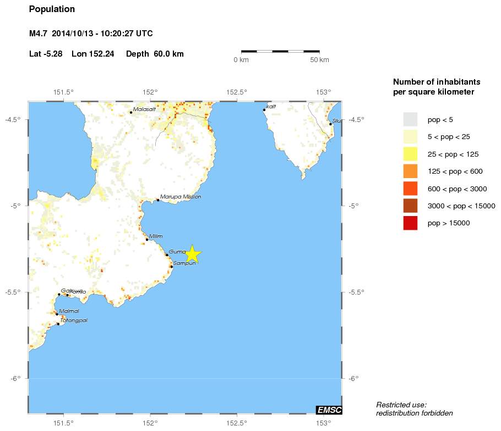
Task: Select the Milim town marker
Action: click(147, 239)
